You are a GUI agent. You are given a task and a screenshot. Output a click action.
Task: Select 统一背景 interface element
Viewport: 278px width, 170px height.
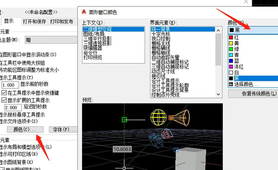pos(183,29)
